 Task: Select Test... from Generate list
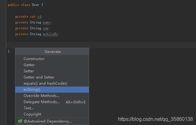coord(52,108)
